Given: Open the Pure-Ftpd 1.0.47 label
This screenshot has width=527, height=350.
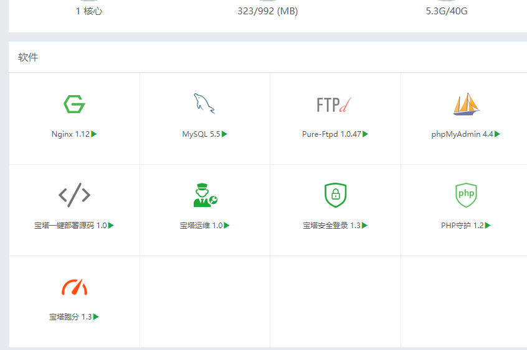Looking at the screenshot, I should (x=331, y=134).
